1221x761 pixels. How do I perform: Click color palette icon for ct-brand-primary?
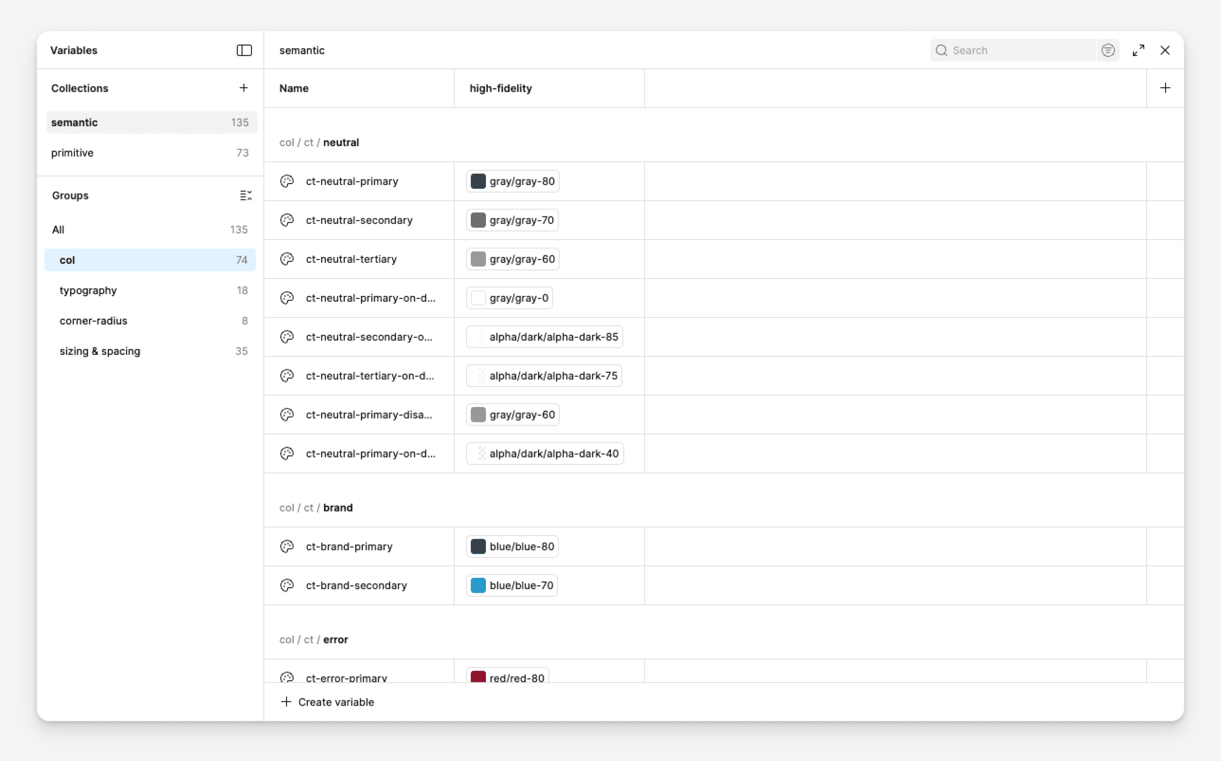point(287,547)
